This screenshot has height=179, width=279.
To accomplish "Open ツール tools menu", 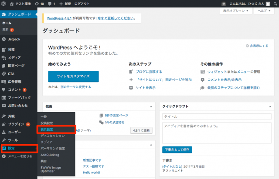I will click(x=18, y=140).
